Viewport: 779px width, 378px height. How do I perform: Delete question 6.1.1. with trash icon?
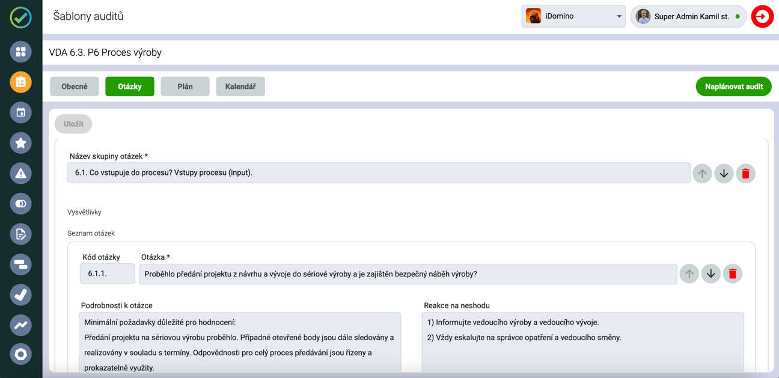(732, 274)
